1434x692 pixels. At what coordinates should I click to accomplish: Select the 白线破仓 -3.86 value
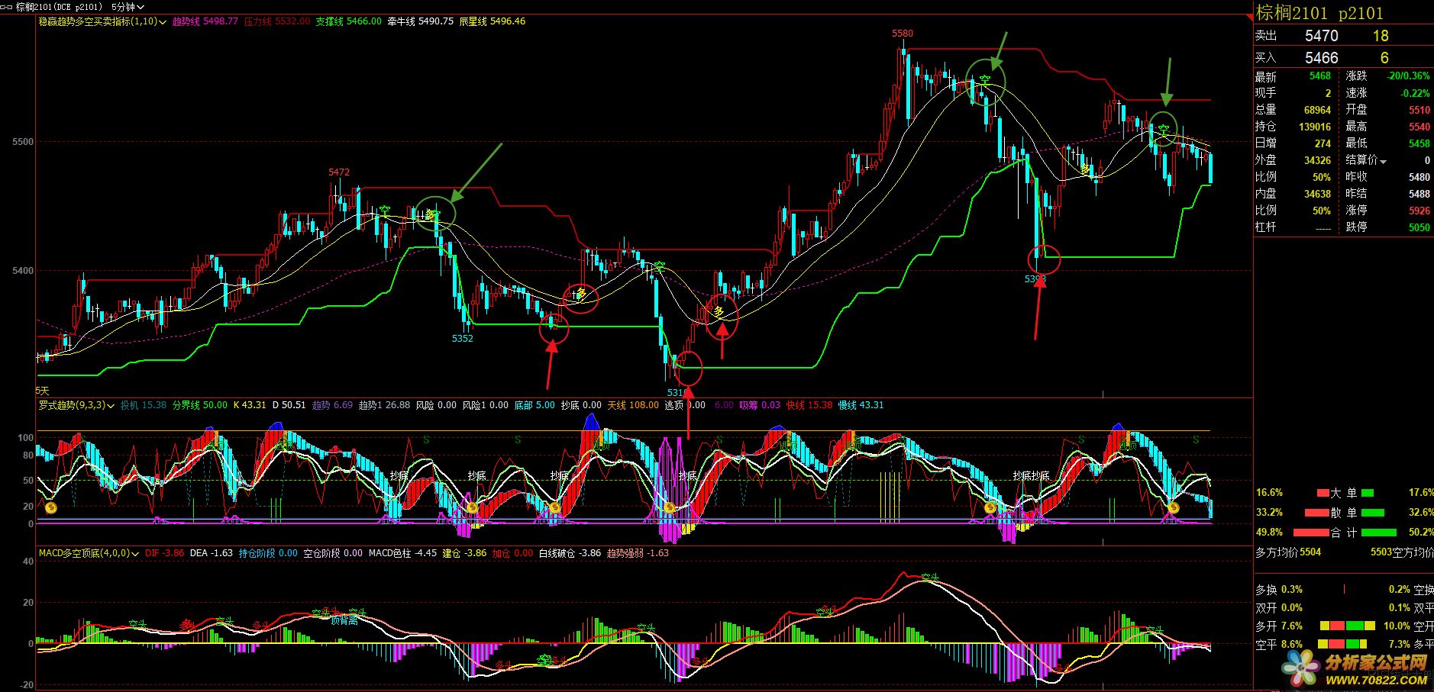pos(570,553)
